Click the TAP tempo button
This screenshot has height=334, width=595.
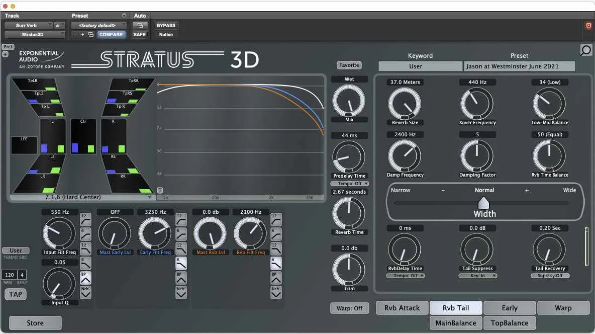click(x=16, y=294)
